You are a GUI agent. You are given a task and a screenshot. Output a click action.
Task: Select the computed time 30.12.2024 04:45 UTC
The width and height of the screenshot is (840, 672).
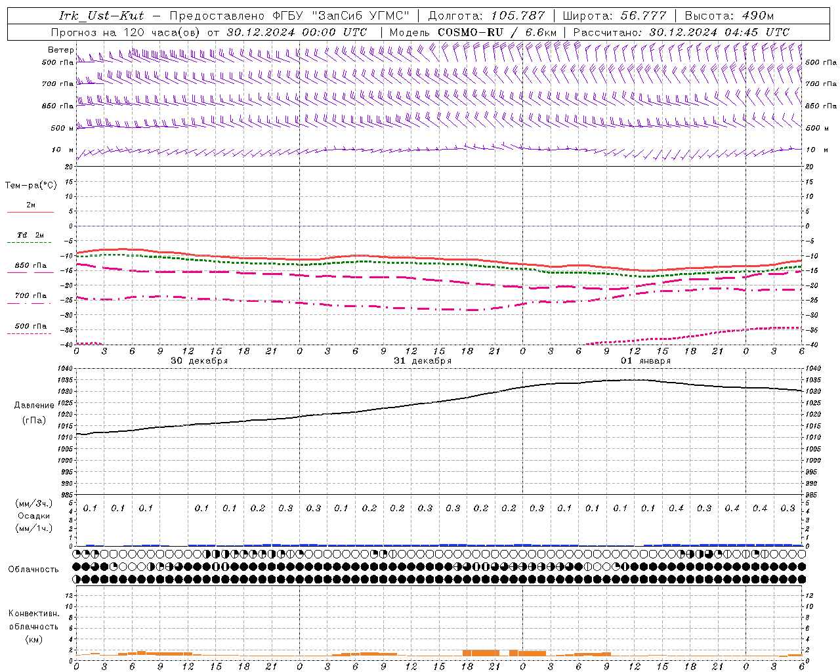click(719, 31)
